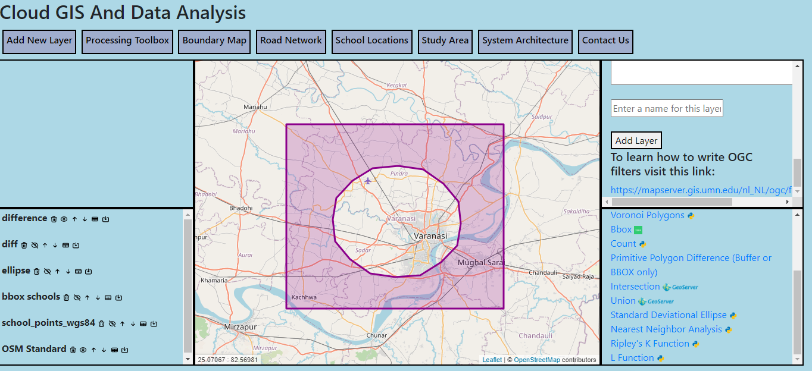Move the ellipse layer down
The image size is (812, 371).
[x=68, y=272]
